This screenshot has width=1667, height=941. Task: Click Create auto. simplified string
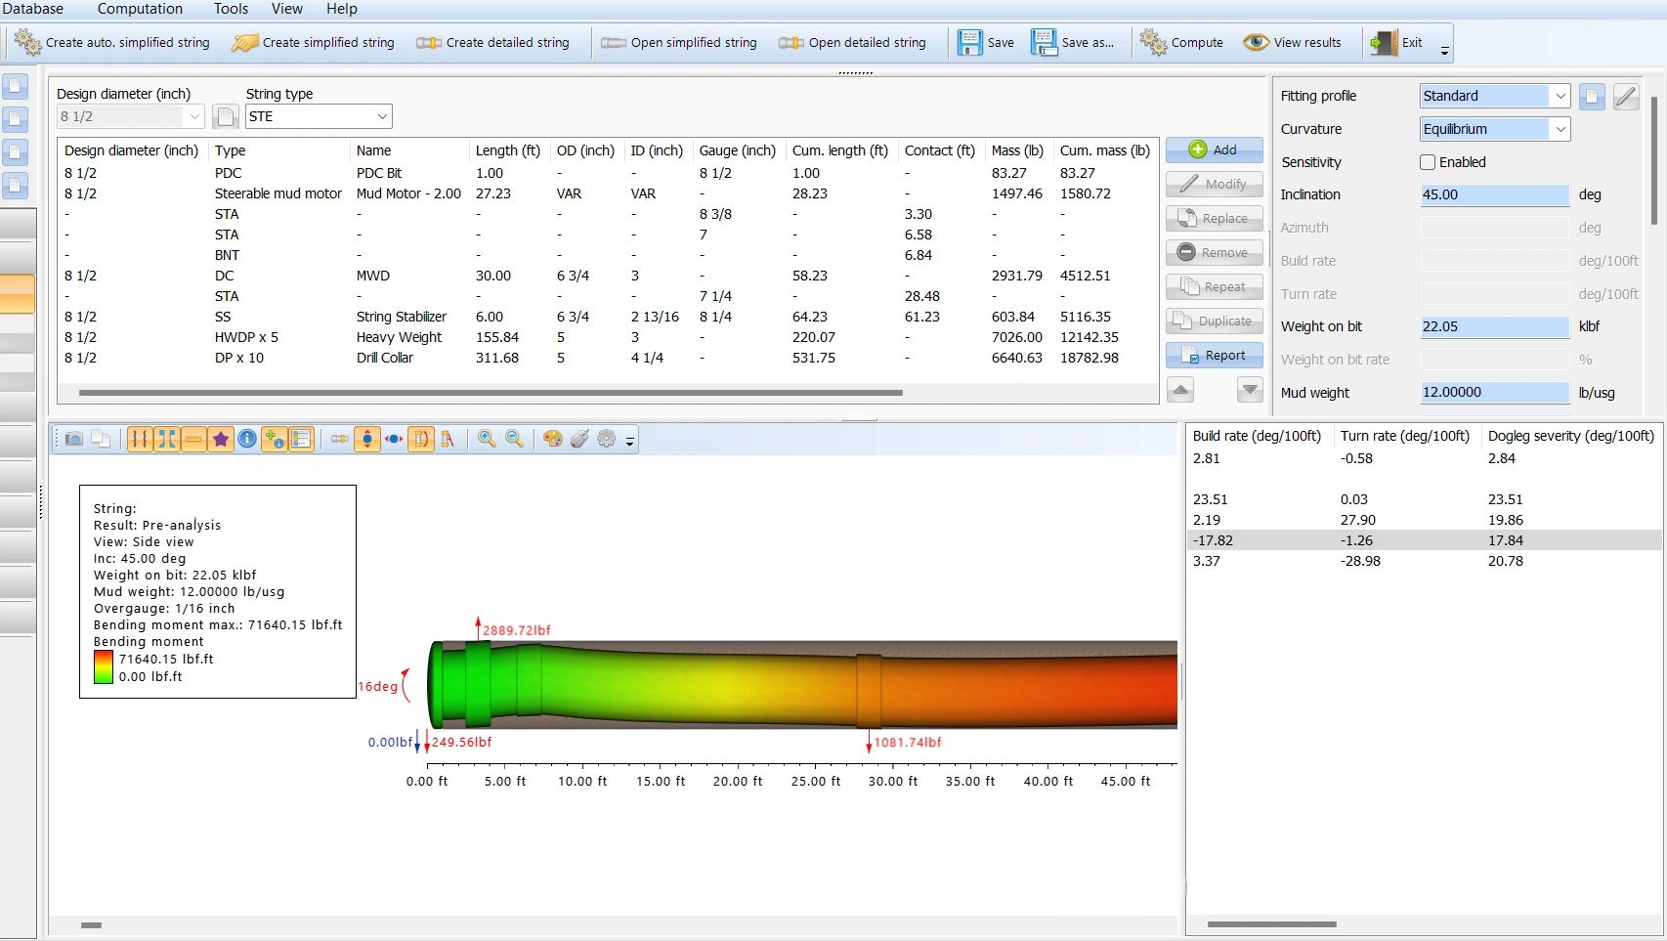click(x=113, y=42)
